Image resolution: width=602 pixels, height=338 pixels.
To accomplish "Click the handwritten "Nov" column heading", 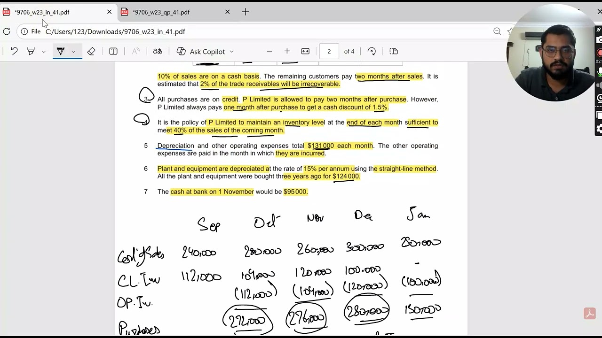I will (x=316, y=218).
